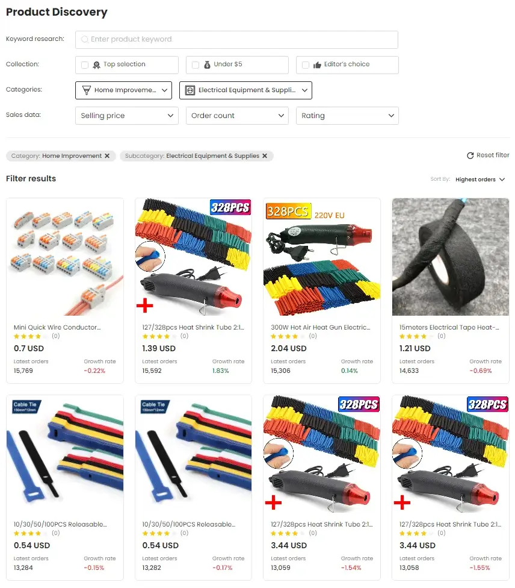Image resolution: width=515 pixels, height=588 pixels.
Task: Check the Editor's choice checkbox
Action: [x=306, y=65]
